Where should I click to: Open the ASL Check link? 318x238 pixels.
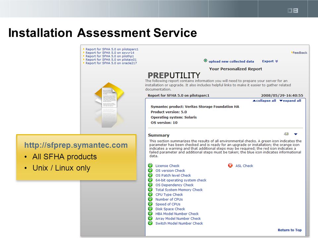244,166
